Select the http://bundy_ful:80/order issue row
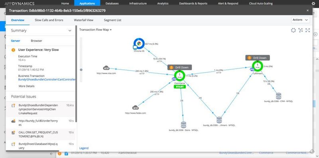Screen dimensions: 319x158 41,123
